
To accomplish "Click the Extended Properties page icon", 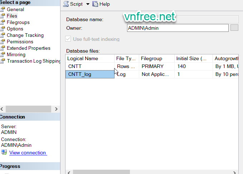I will [3, 48].
